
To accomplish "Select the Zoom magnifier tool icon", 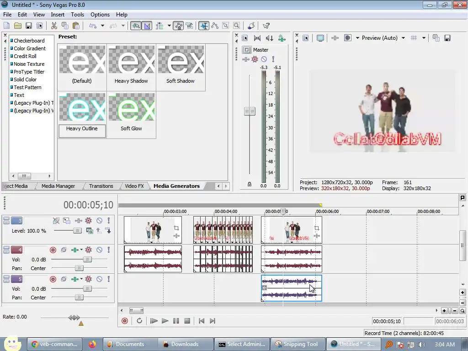I will pyautogui.click(x=236, y=26).
